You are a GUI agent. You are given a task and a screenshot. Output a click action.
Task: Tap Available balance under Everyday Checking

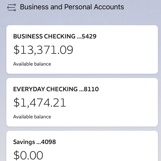[32, 117]
